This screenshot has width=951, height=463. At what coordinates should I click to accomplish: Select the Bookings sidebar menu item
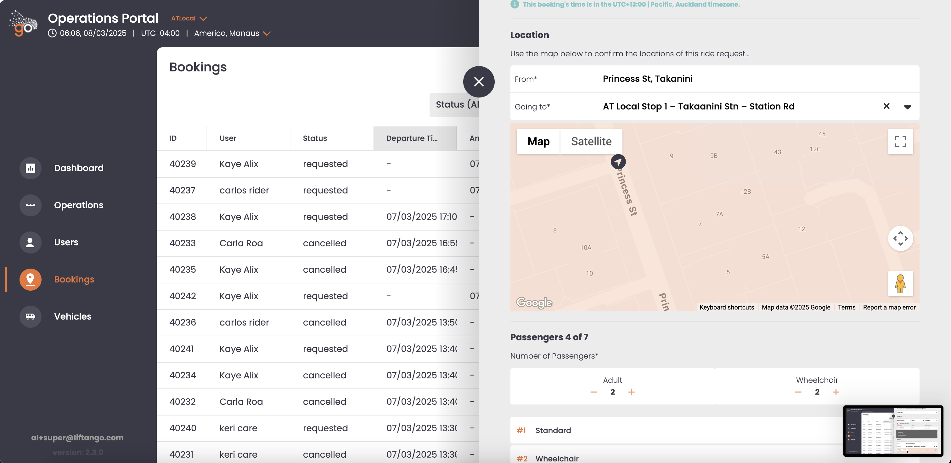click(x=74, y=279)
